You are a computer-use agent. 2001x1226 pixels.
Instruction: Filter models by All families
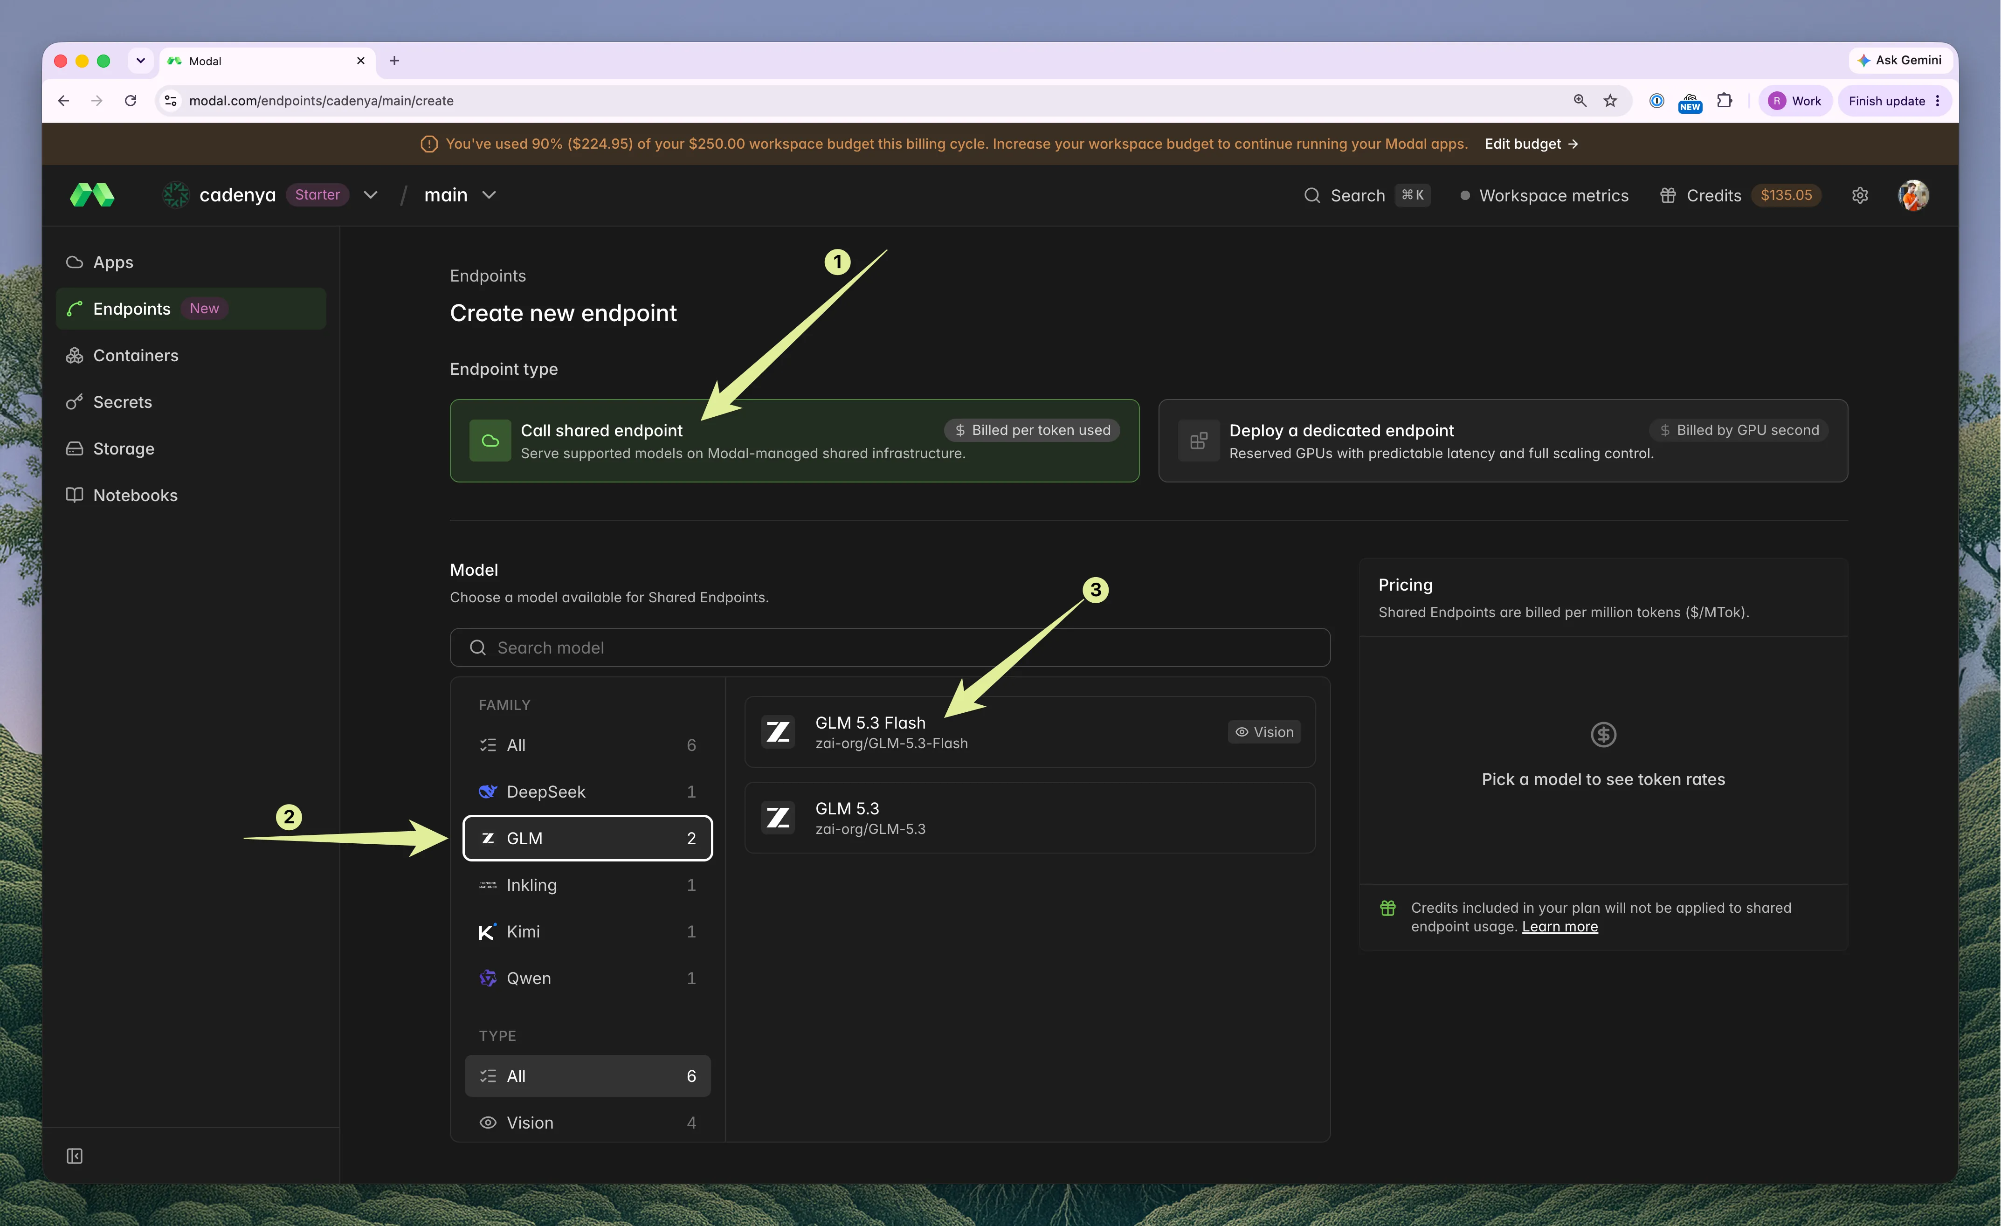pos(587,744)
